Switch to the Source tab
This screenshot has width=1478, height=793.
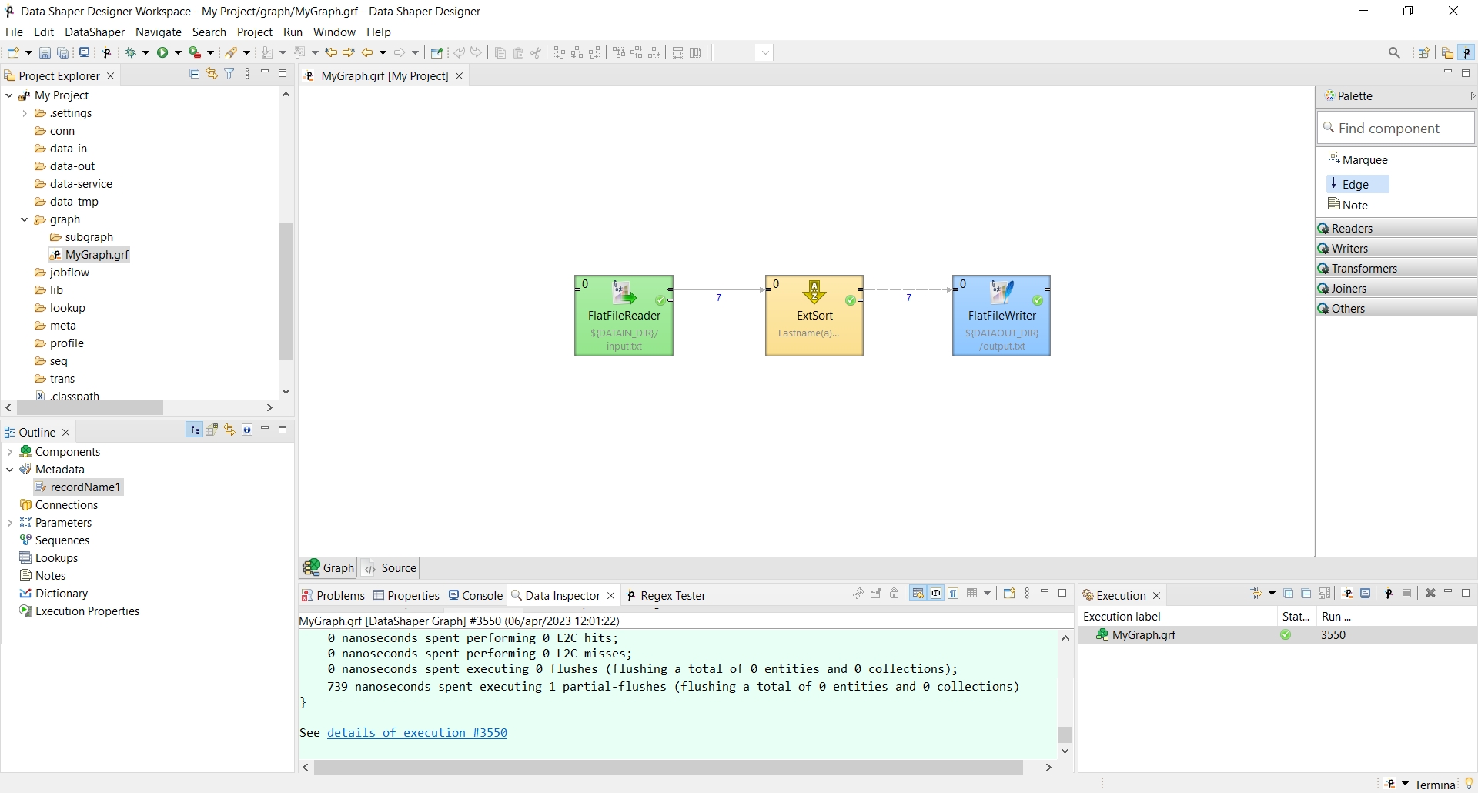pyautogui.click(x=390, y=568)
